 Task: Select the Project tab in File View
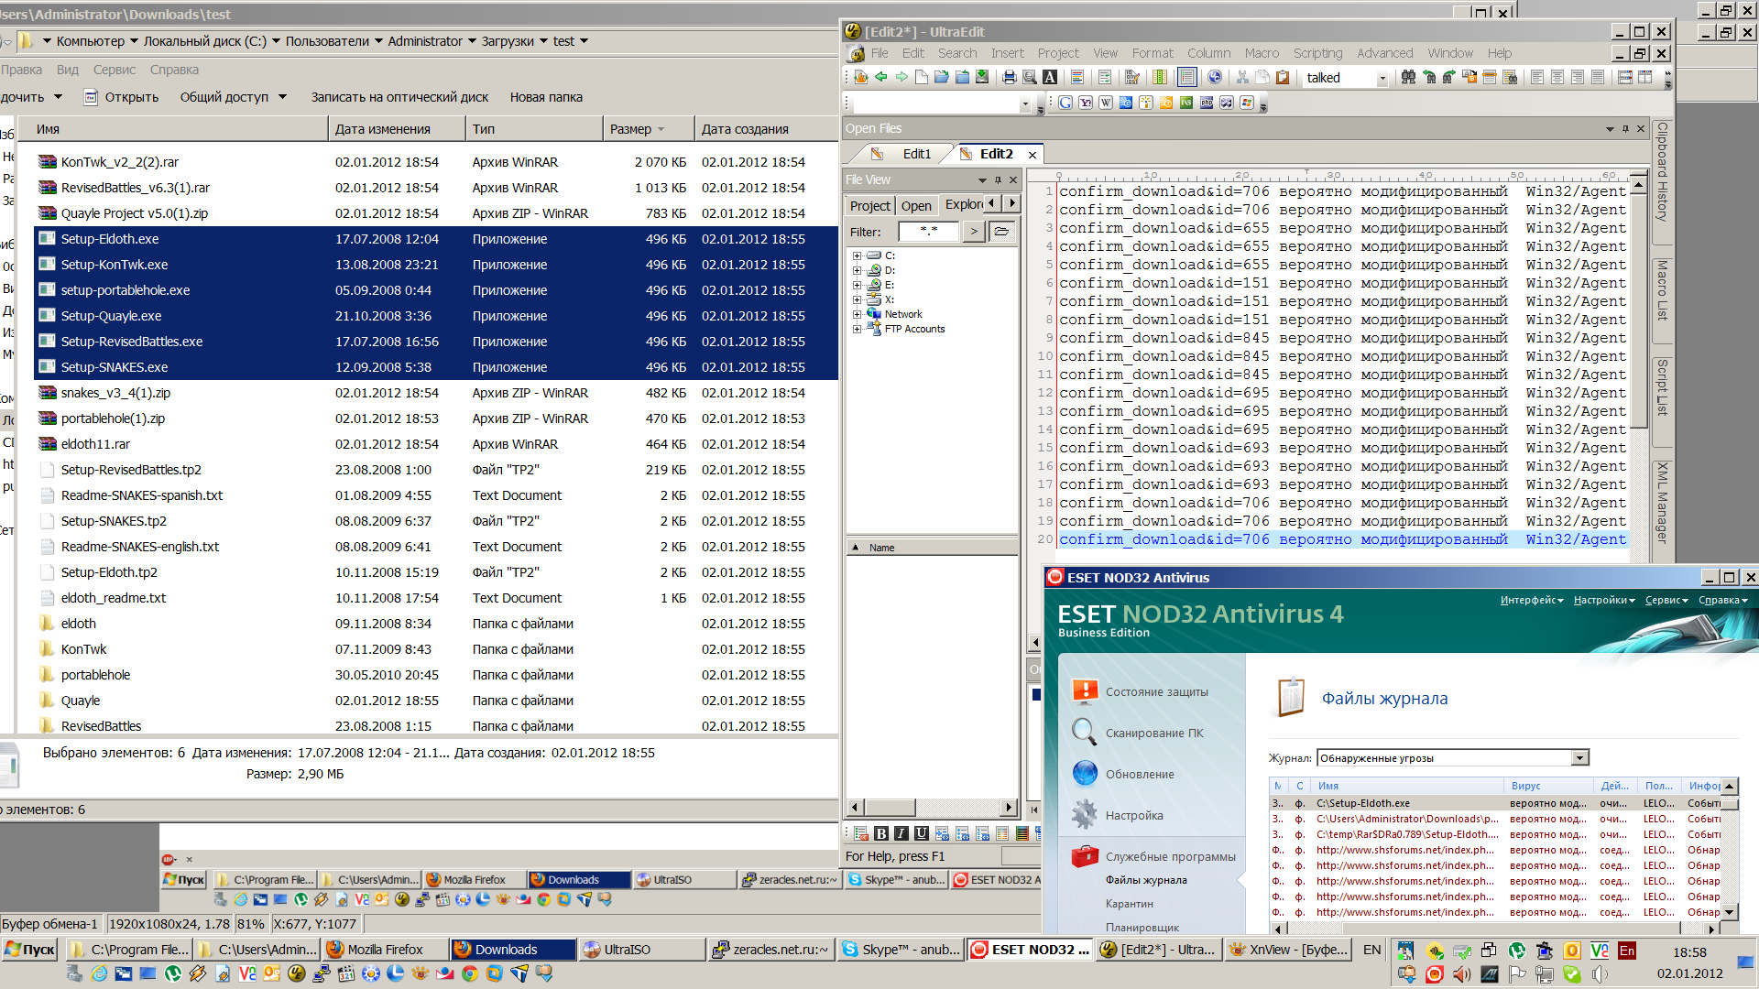pos(869,205)
